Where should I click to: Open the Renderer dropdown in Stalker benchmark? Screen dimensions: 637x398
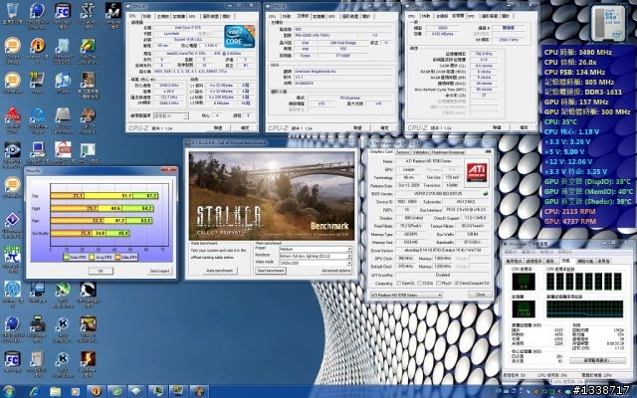click(x=316, y=256)
